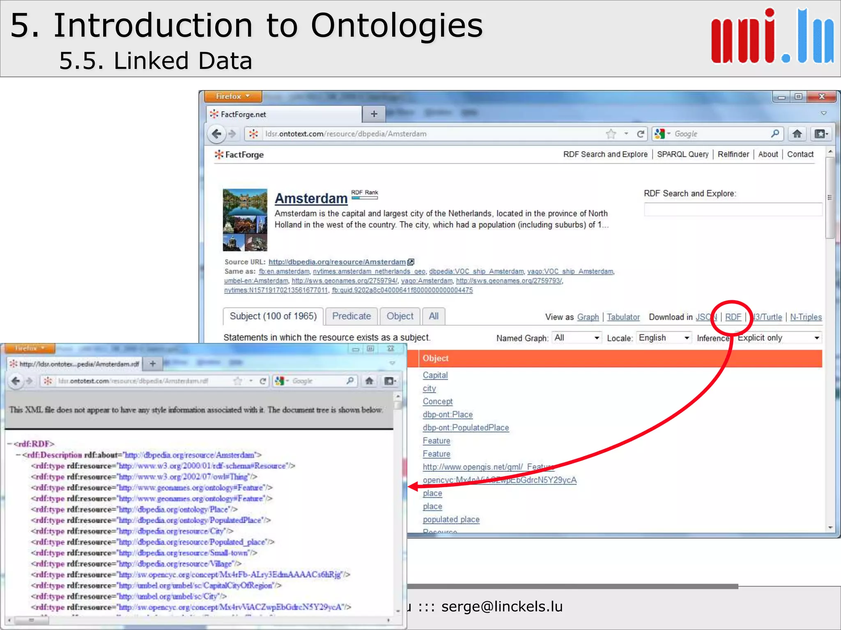Click back arrow in the Amsterdam.rdf window
Viewport: 841px width, 630px height.
click(x=16, y=381)
